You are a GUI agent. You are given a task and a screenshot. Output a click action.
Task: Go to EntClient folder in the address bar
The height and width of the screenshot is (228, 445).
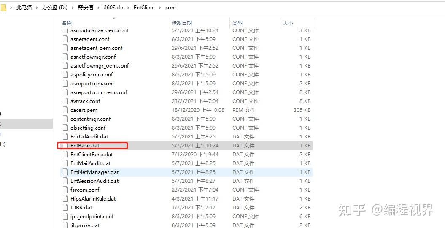[144, 8]
